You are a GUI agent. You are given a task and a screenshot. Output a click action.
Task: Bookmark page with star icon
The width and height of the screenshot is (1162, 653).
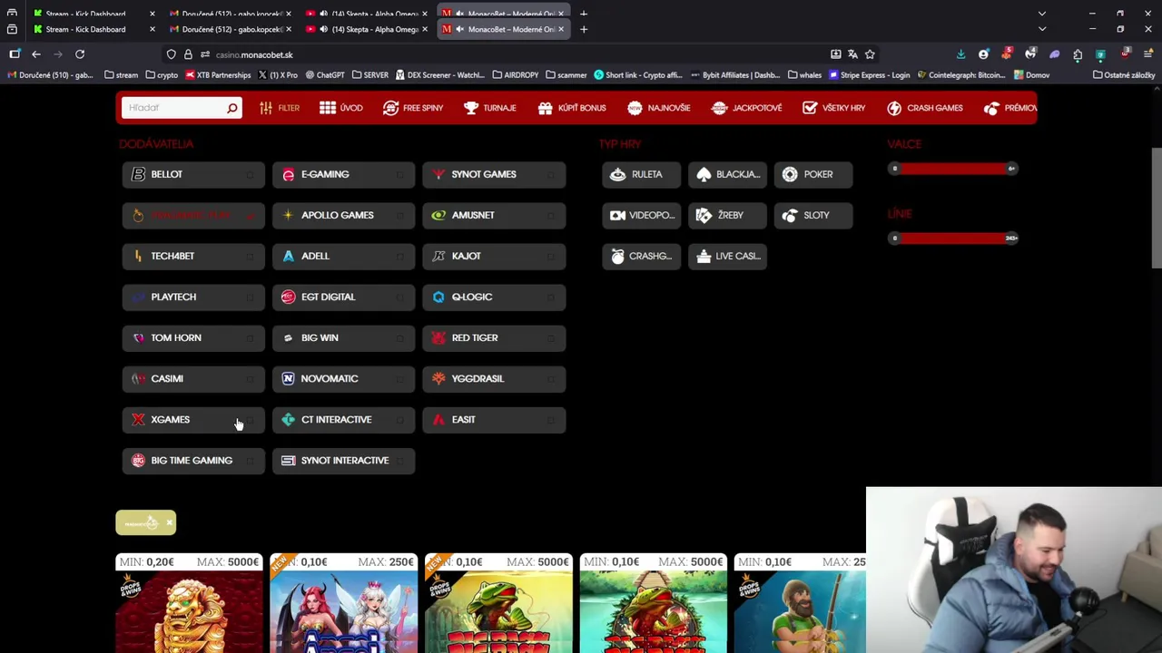[870, 54]
